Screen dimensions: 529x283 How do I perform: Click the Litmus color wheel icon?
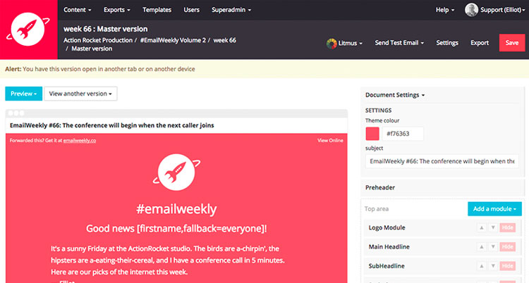332,43
